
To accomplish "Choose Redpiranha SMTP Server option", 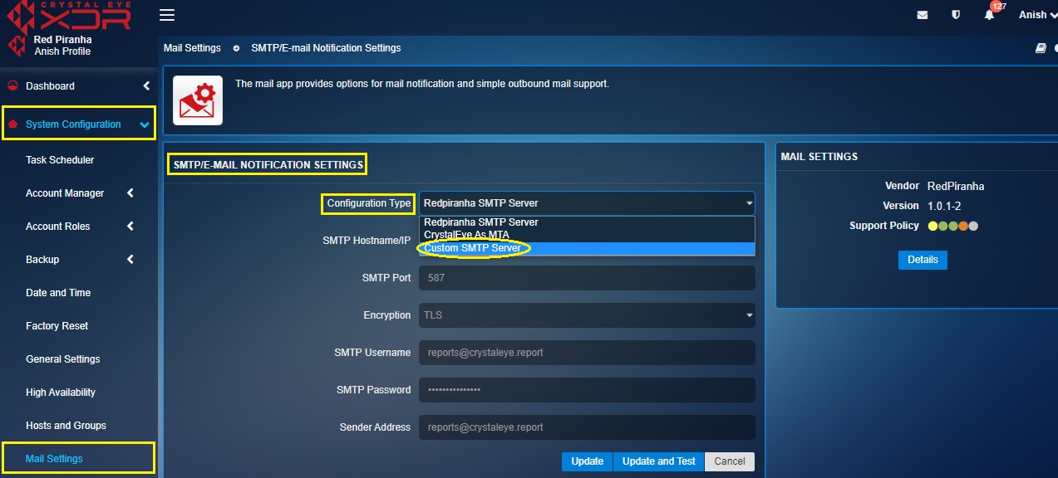I will pos(587,222).
